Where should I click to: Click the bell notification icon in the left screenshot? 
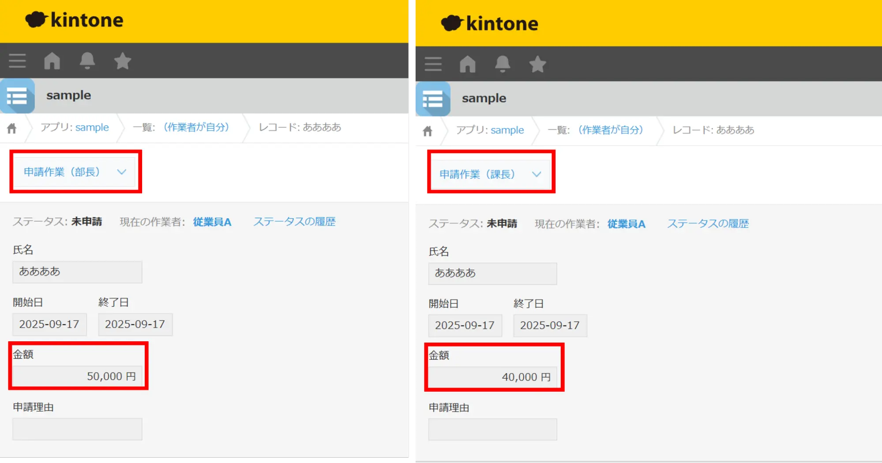(87, 61)
